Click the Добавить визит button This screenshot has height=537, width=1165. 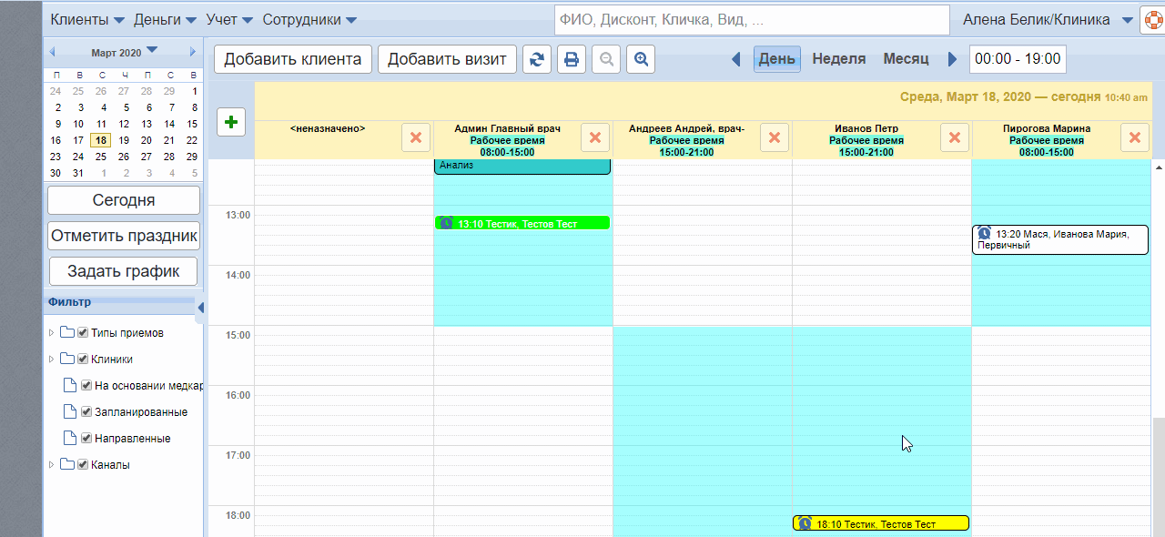click(x=447, y=59)
